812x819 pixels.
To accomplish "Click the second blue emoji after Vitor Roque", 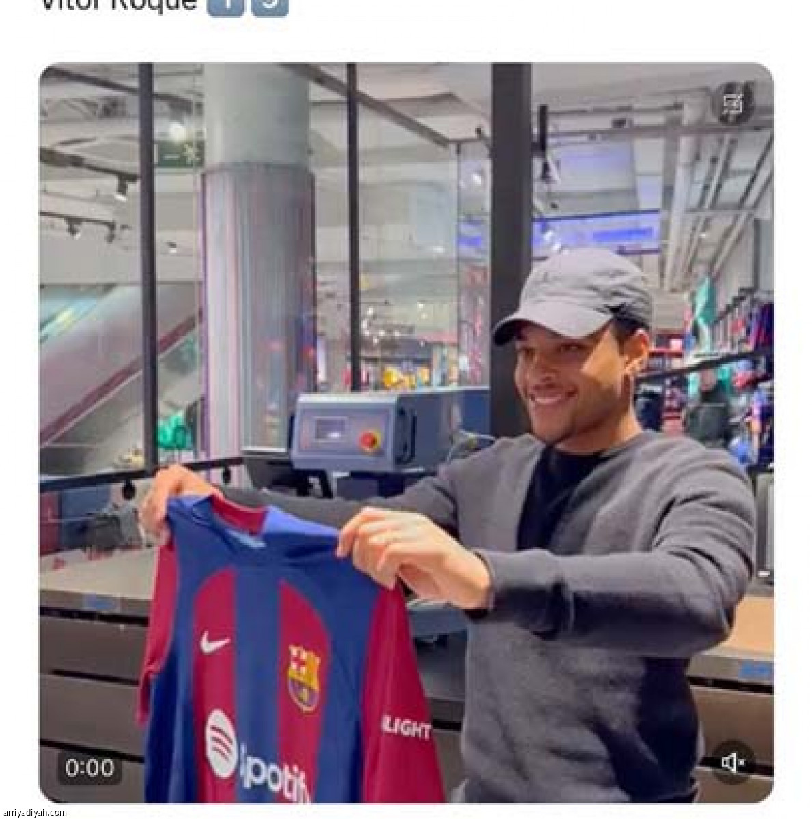I will [x=270, y=5].
